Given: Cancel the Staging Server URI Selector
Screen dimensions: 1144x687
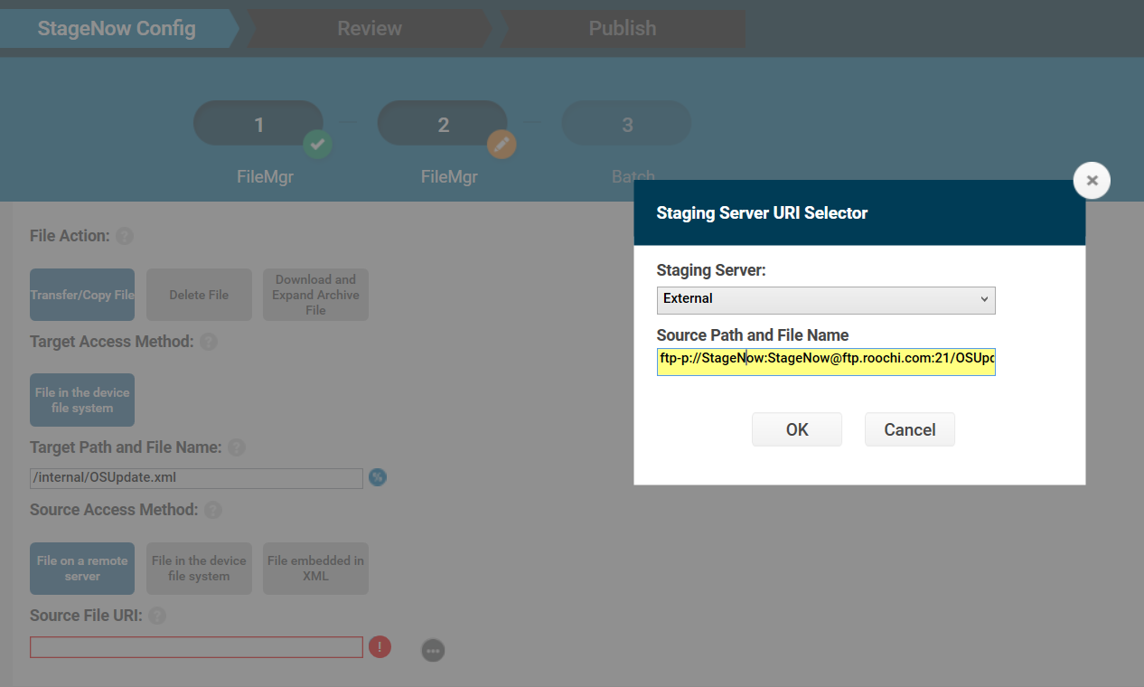Looking at the screenshot, I should tap(910, 429).
